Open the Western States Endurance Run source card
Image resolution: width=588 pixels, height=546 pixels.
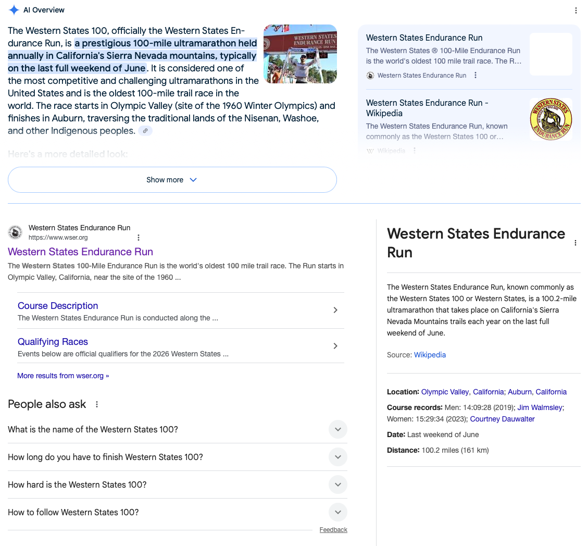(424, 38)
